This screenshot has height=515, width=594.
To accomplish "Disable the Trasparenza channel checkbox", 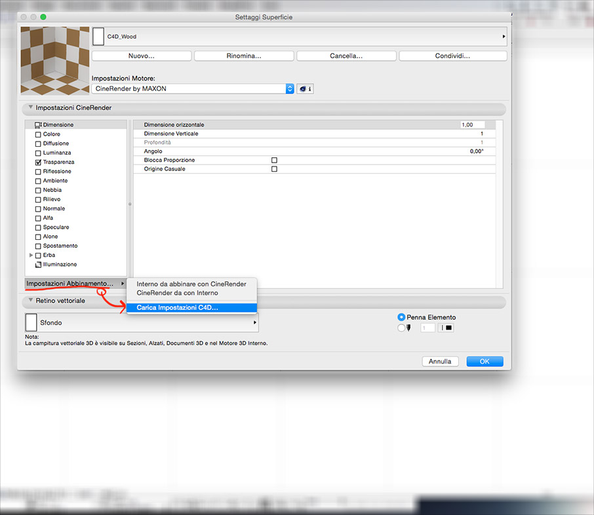I will [38, 162].
